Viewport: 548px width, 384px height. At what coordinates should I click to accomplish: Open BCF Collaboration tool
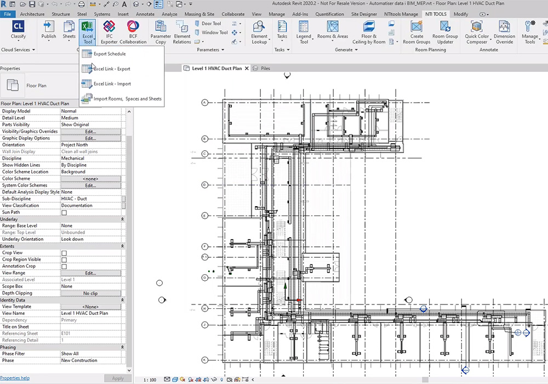133,32
